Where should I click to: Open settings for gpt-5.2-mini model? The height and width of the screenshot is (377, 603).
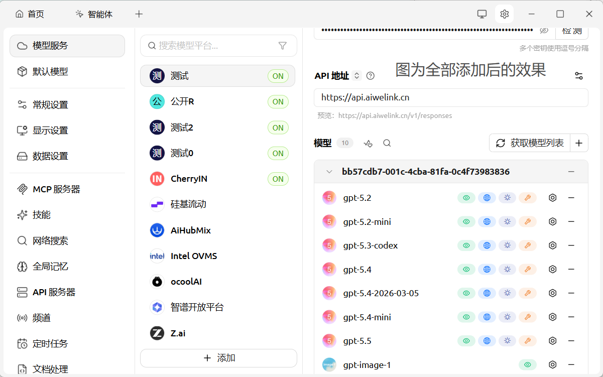click(x=553, y=221)
